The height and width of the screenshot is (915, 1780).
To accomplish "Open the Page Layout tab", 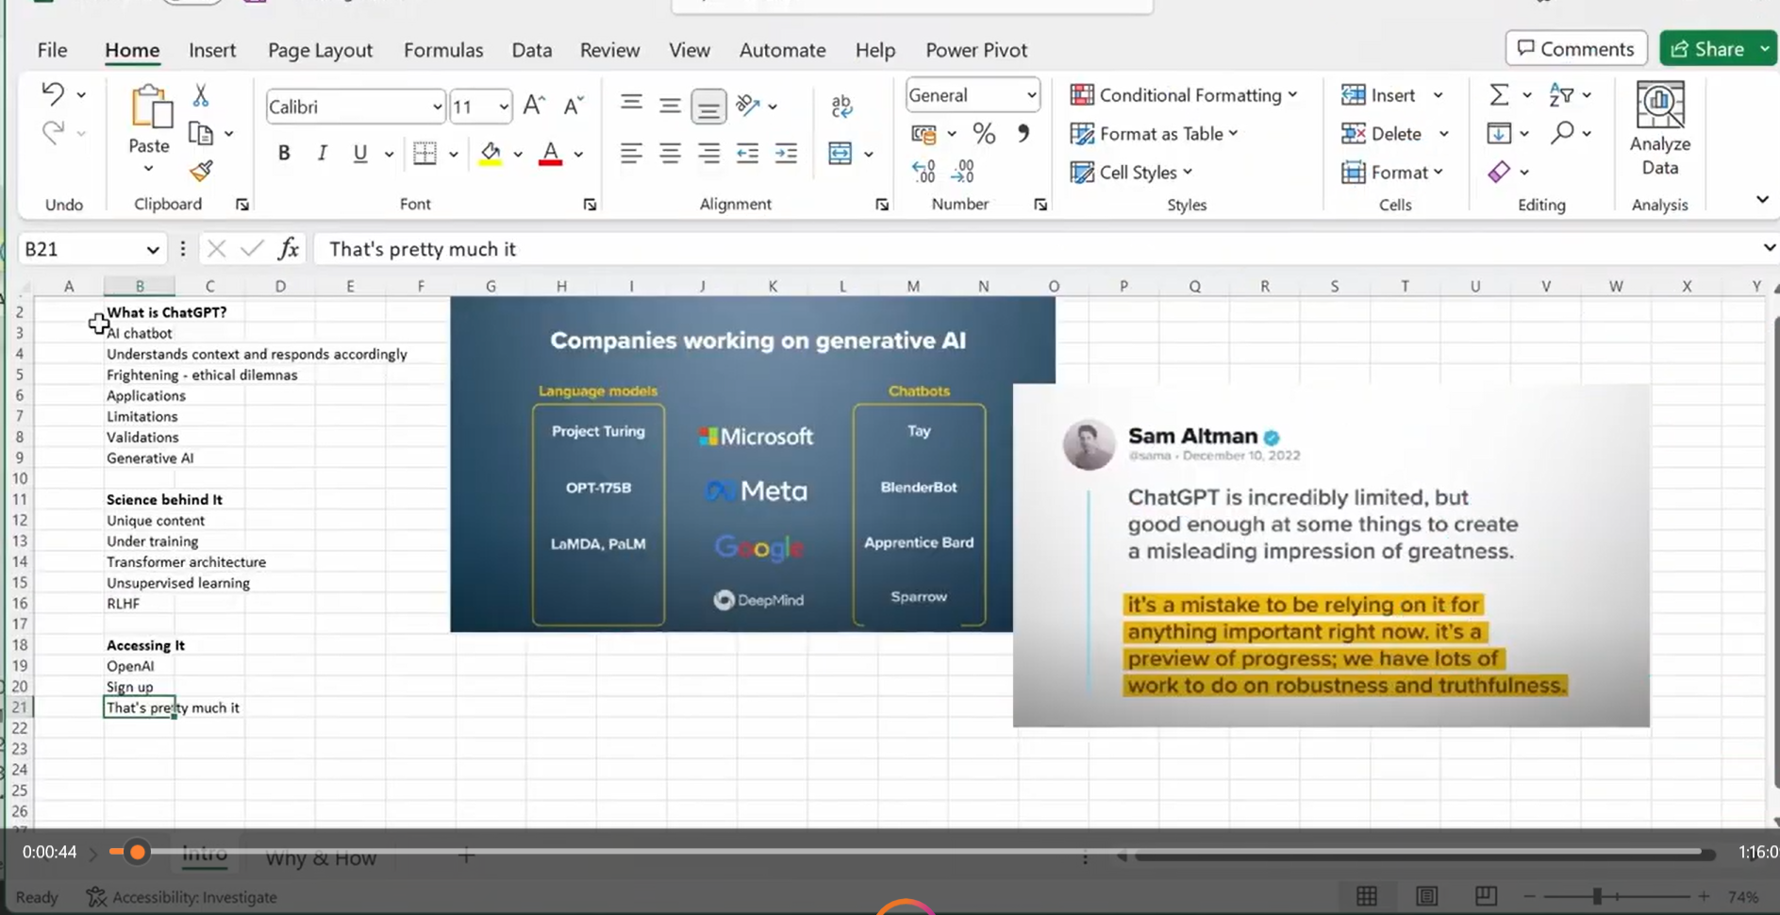I will (x=320, y=50).
